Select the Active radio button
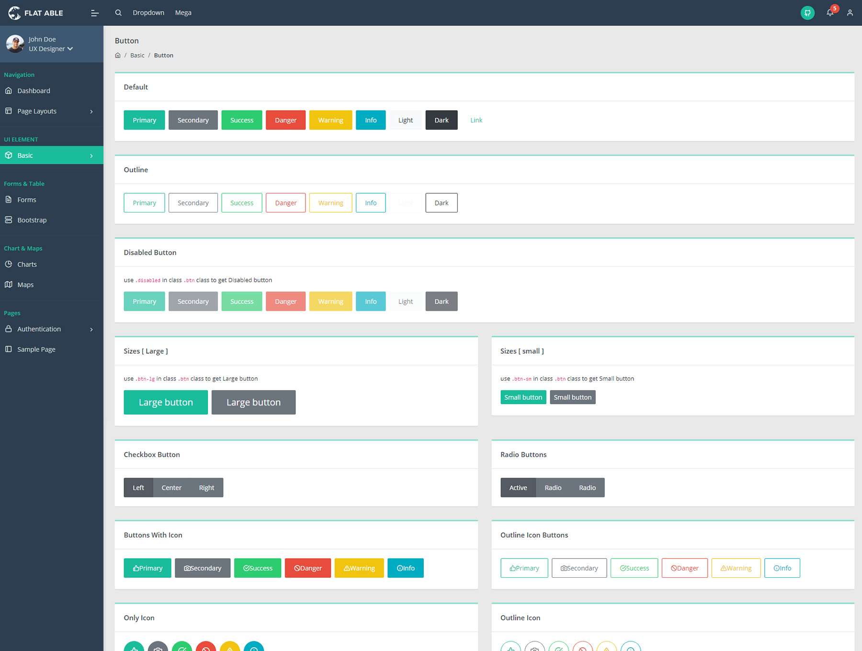862x651 pixels. (518, 488)
